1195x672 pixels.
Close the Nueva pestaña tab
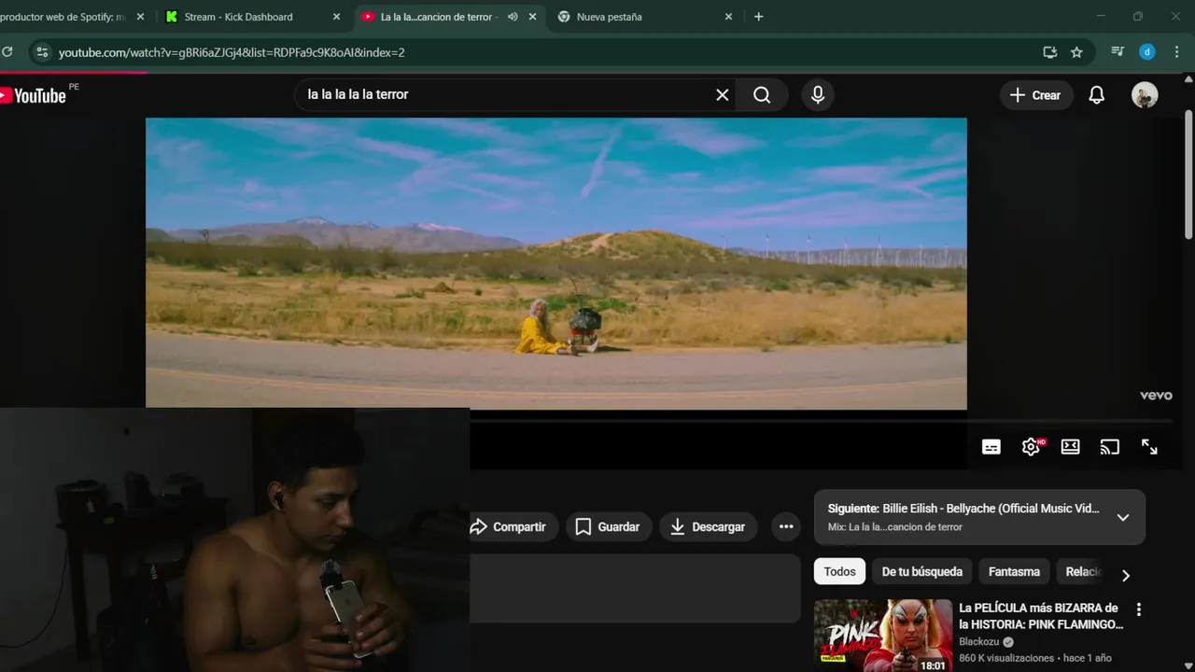[x=728, y=17]
